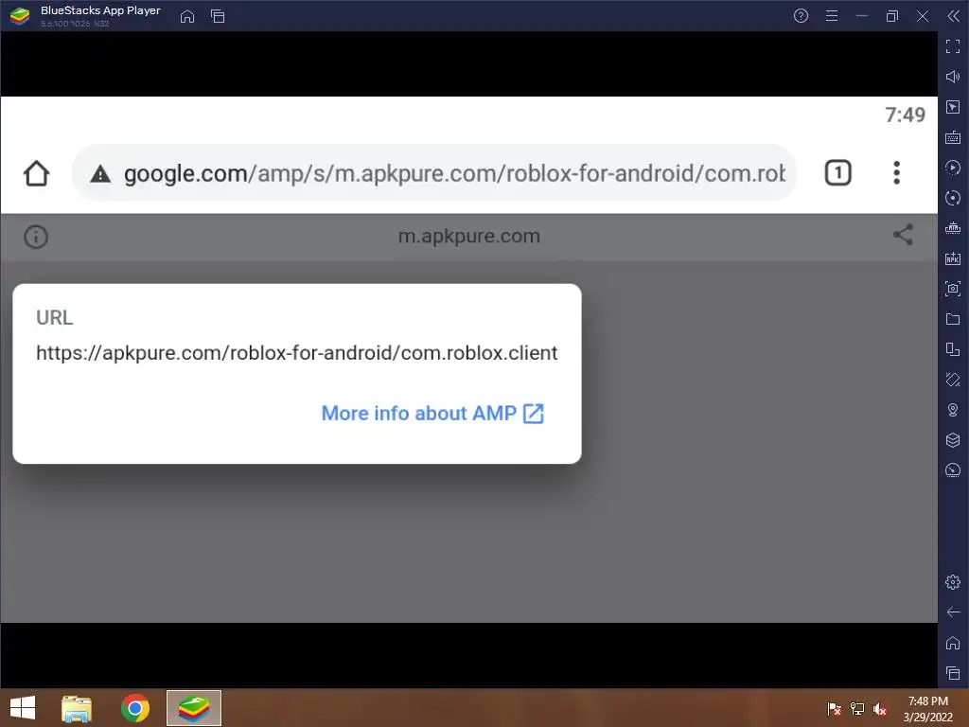Viewport: 969px width, 727px height.
Task: Open multi-instance manager layers icon
Action: [953, 440]
